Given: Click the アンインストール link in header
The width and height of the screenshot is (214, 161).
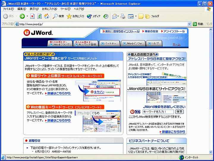Looking at the screenshot, I should click(x=174, y=31).
